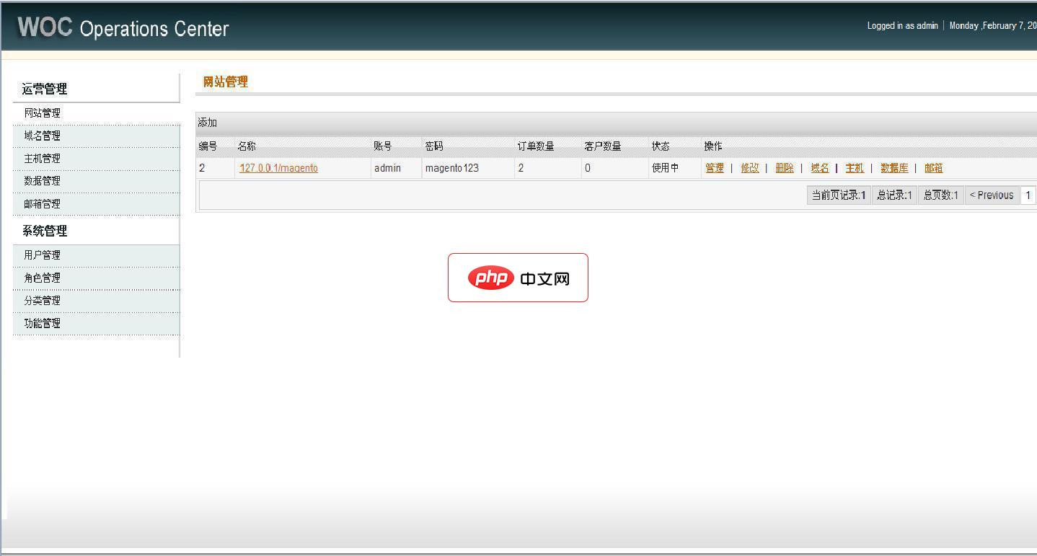
Task: Go to 数据管理 sidebar item
Action: [x=43, y=181]
